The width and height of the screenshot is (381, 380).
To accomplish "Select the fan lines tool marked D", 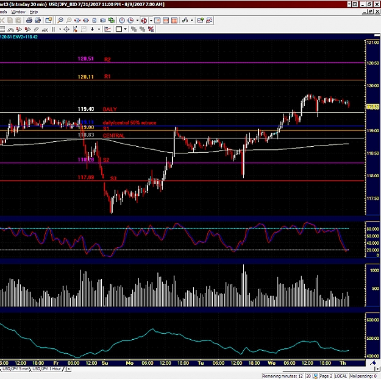I will coord(27,29).
